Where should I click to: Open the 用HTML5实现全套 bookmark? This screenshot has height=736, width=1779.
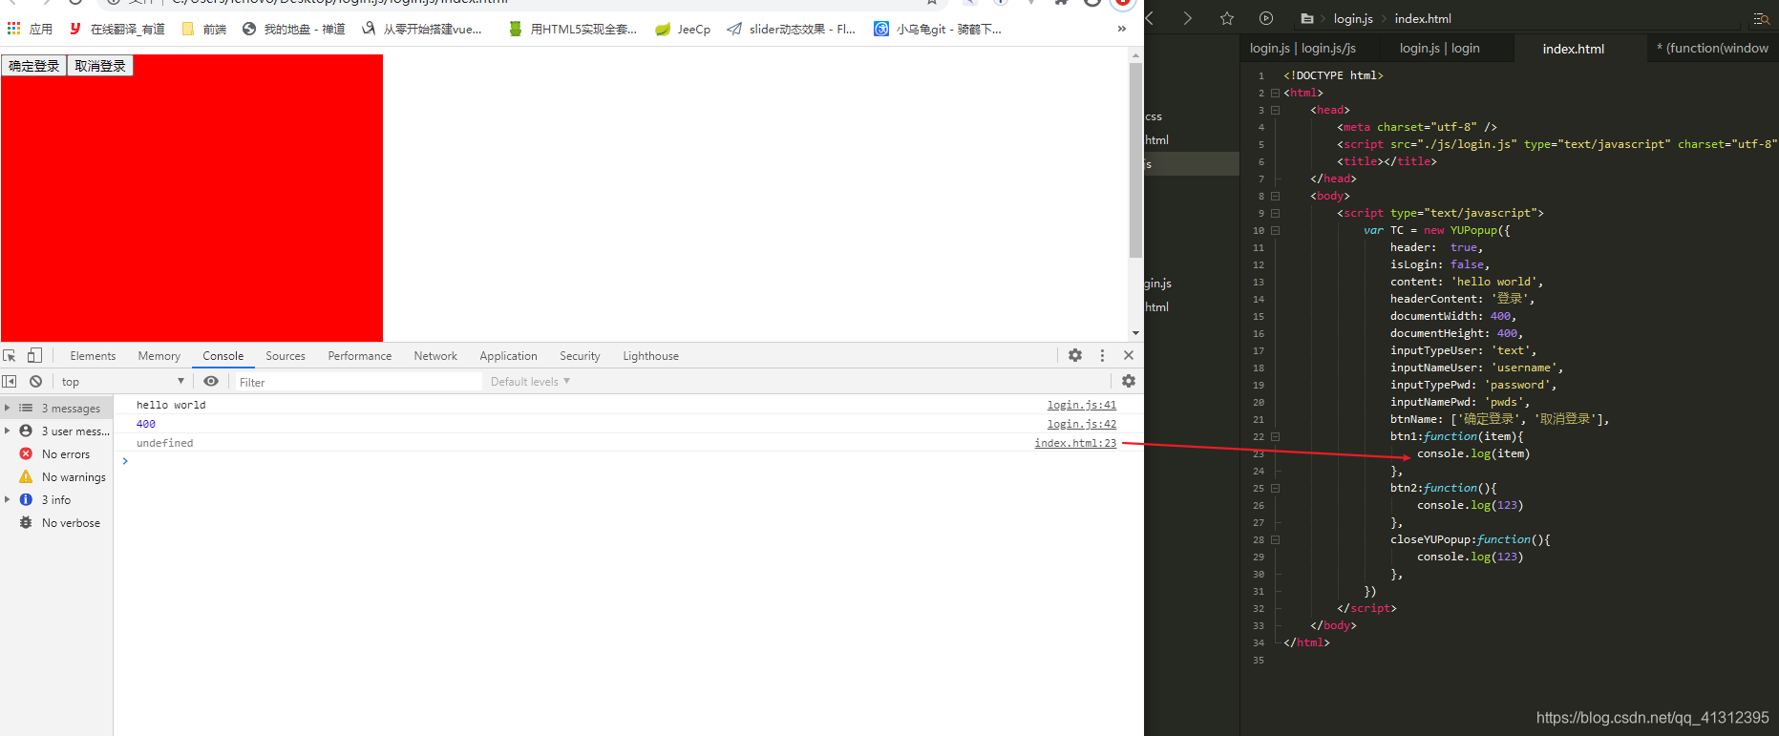pyautogui.click(x=573, y=29)
